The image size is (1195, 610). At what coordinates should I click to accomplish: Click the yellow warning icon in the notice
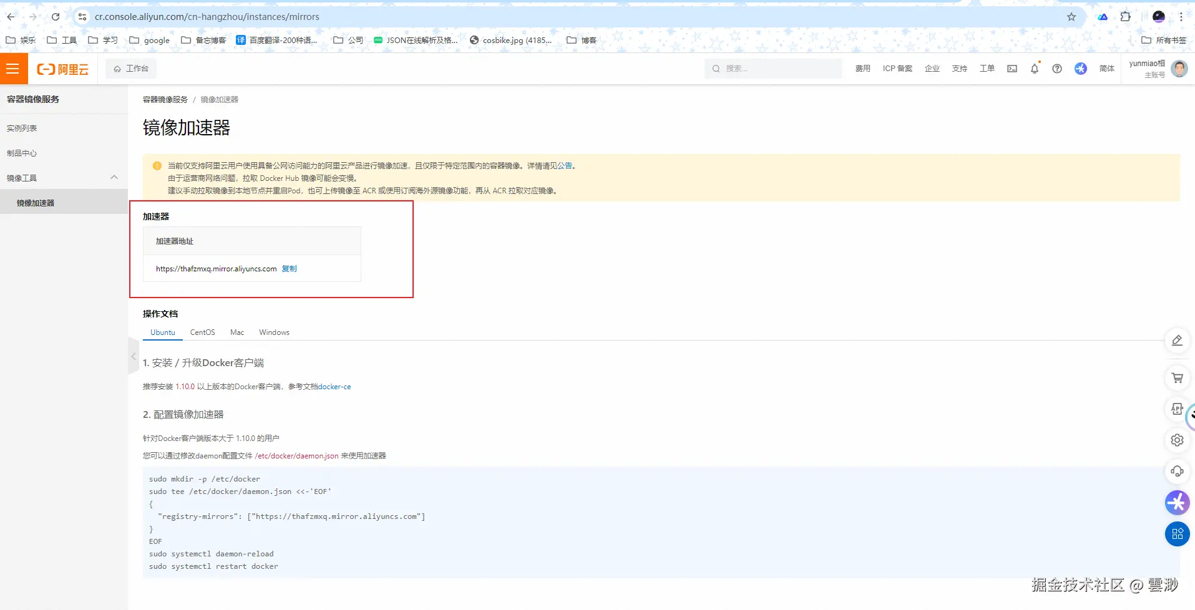[157, 166]
